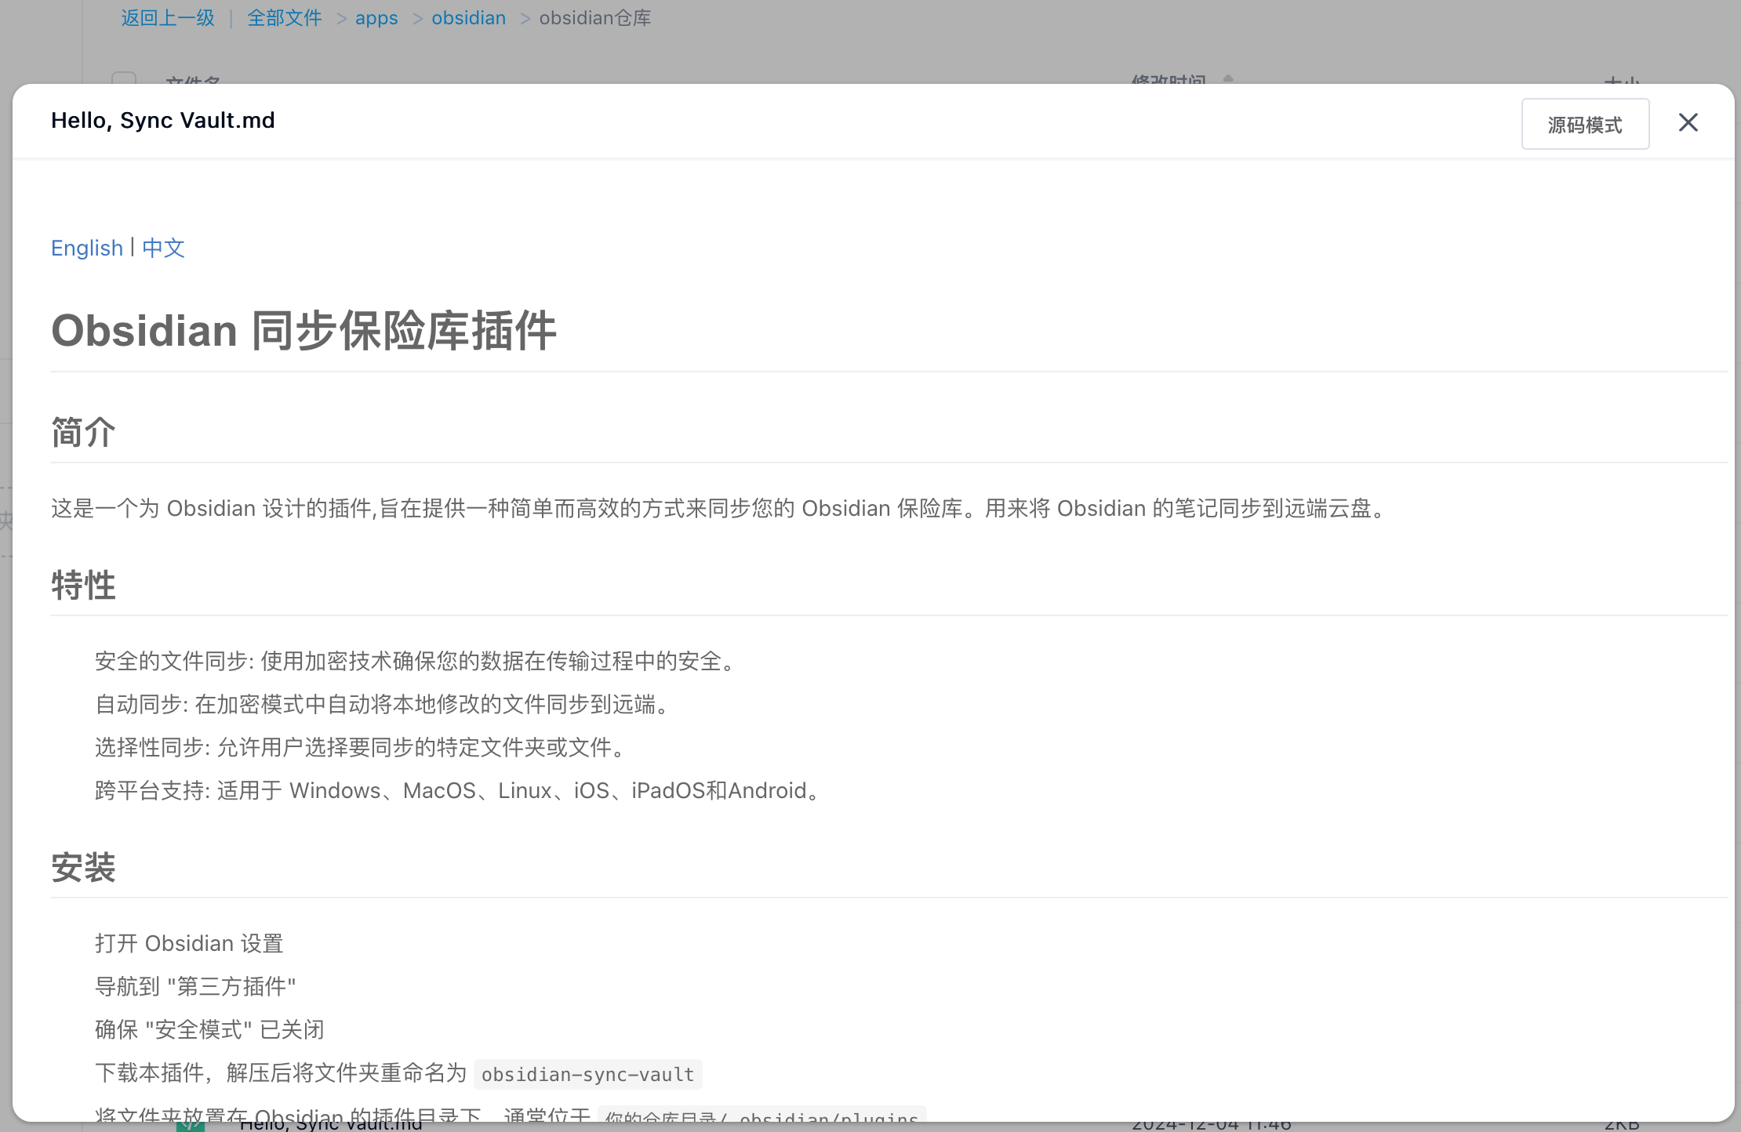Viewport: 1741px width, 1132px height.
Task: Click the obsidian-sync-vault code snippet
Action: tap(588, 1074)
